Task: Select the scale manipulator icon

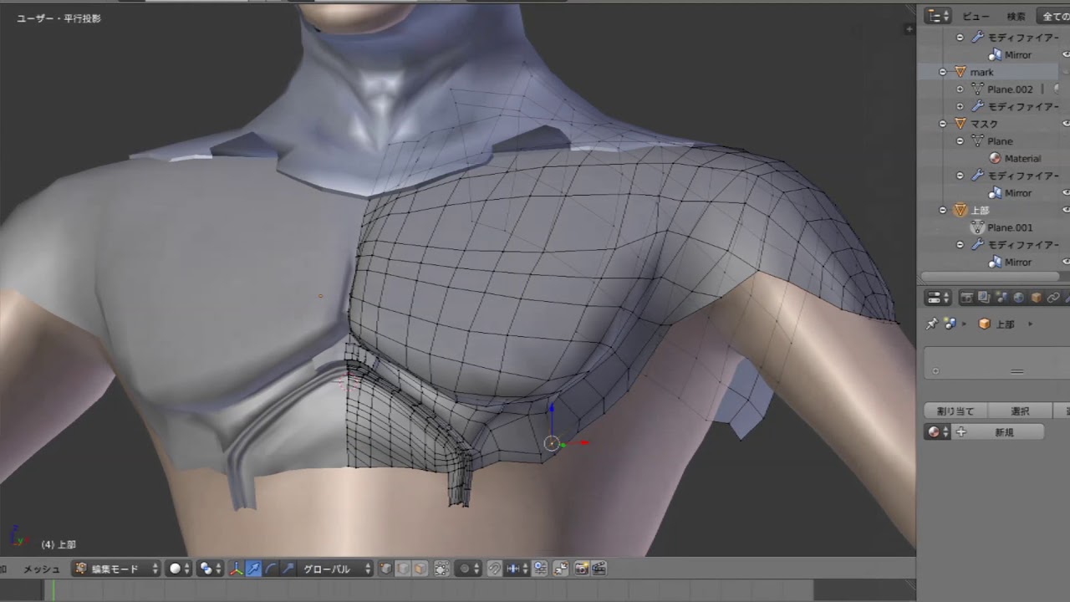Action: pos(288,569)
